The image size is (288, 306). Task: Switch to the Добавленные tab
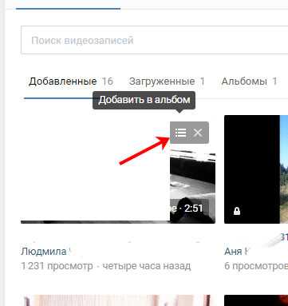[62, 81]
